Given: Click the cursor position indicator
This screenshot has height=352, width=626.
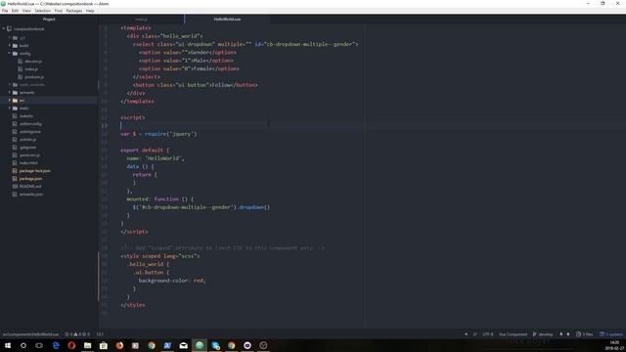Looking at the screenshot, I should [100, 334].
